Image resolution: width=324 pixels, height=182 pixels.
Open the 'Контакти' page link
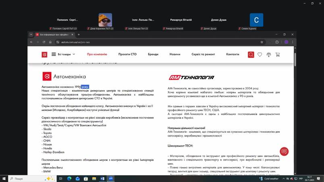pyautogui.click(x=233, y=54)
